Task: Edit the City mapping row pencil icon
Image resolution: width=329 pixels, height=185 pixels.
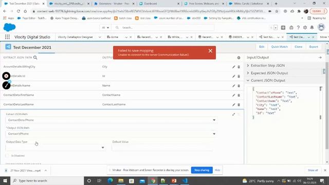Action: (233, 67)
